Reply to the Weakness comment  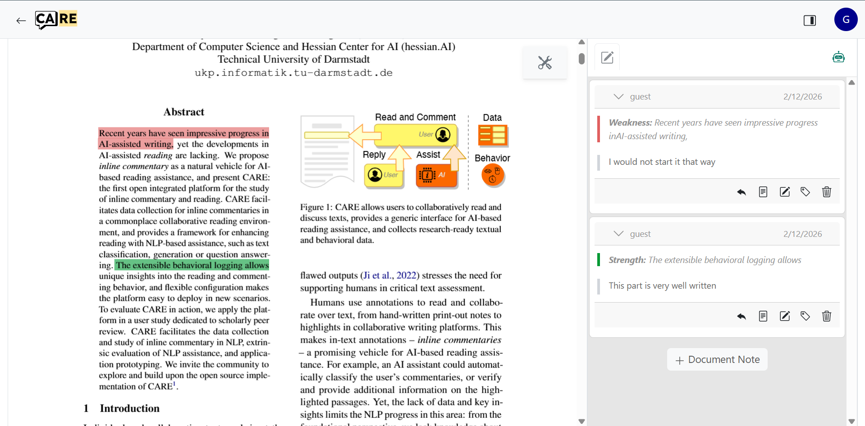[x=741, y=192]
